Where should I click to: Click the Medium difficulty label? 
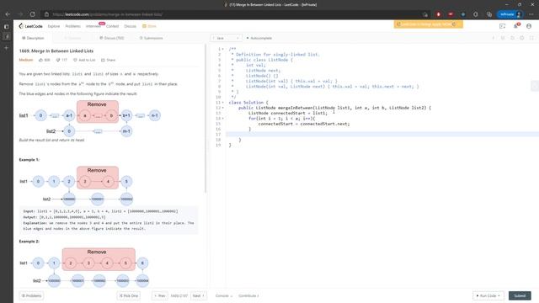point(26,60)
